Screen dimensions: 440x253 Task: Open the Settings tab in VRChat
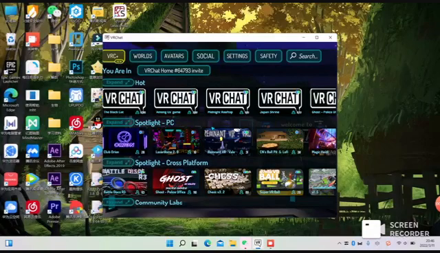(x=236, y=56)
